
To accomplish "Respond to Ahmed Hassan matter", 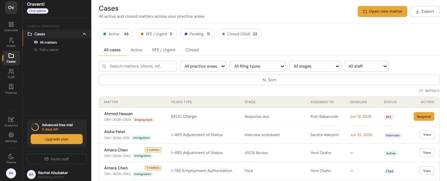I will tap(424, 116).
